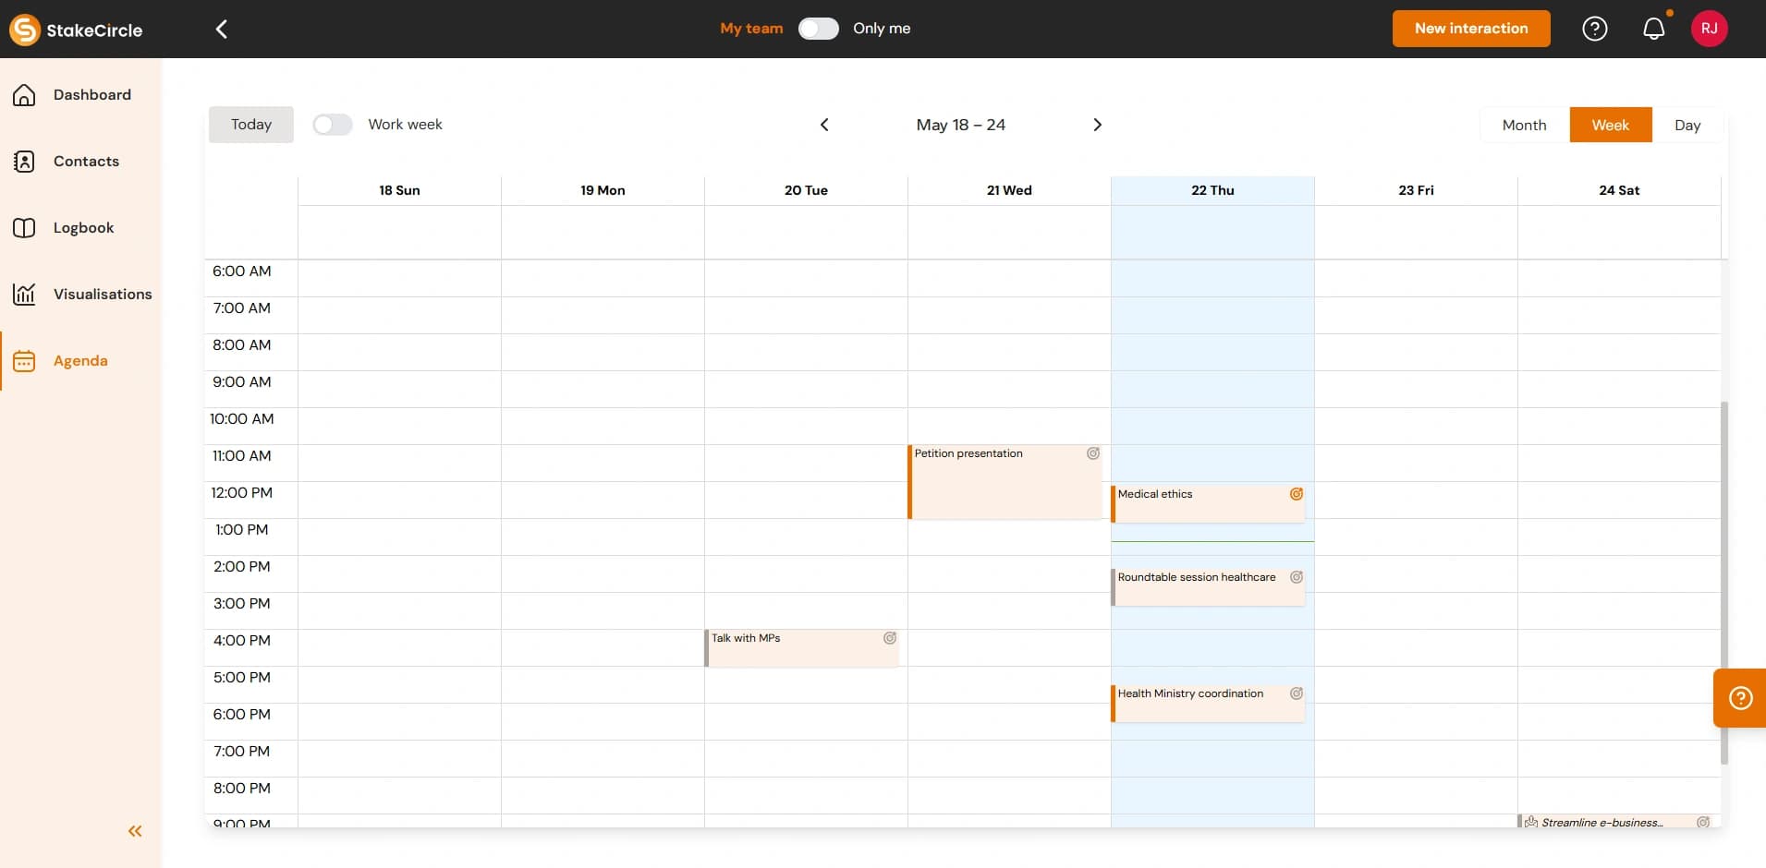The image size is (1766, 868).
Task: Click the target icon on Talk with MPs event
Action: (889, 638)
